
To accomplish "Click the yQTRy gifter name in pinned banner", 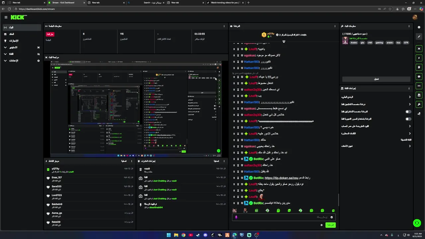I will coord(271,34).
